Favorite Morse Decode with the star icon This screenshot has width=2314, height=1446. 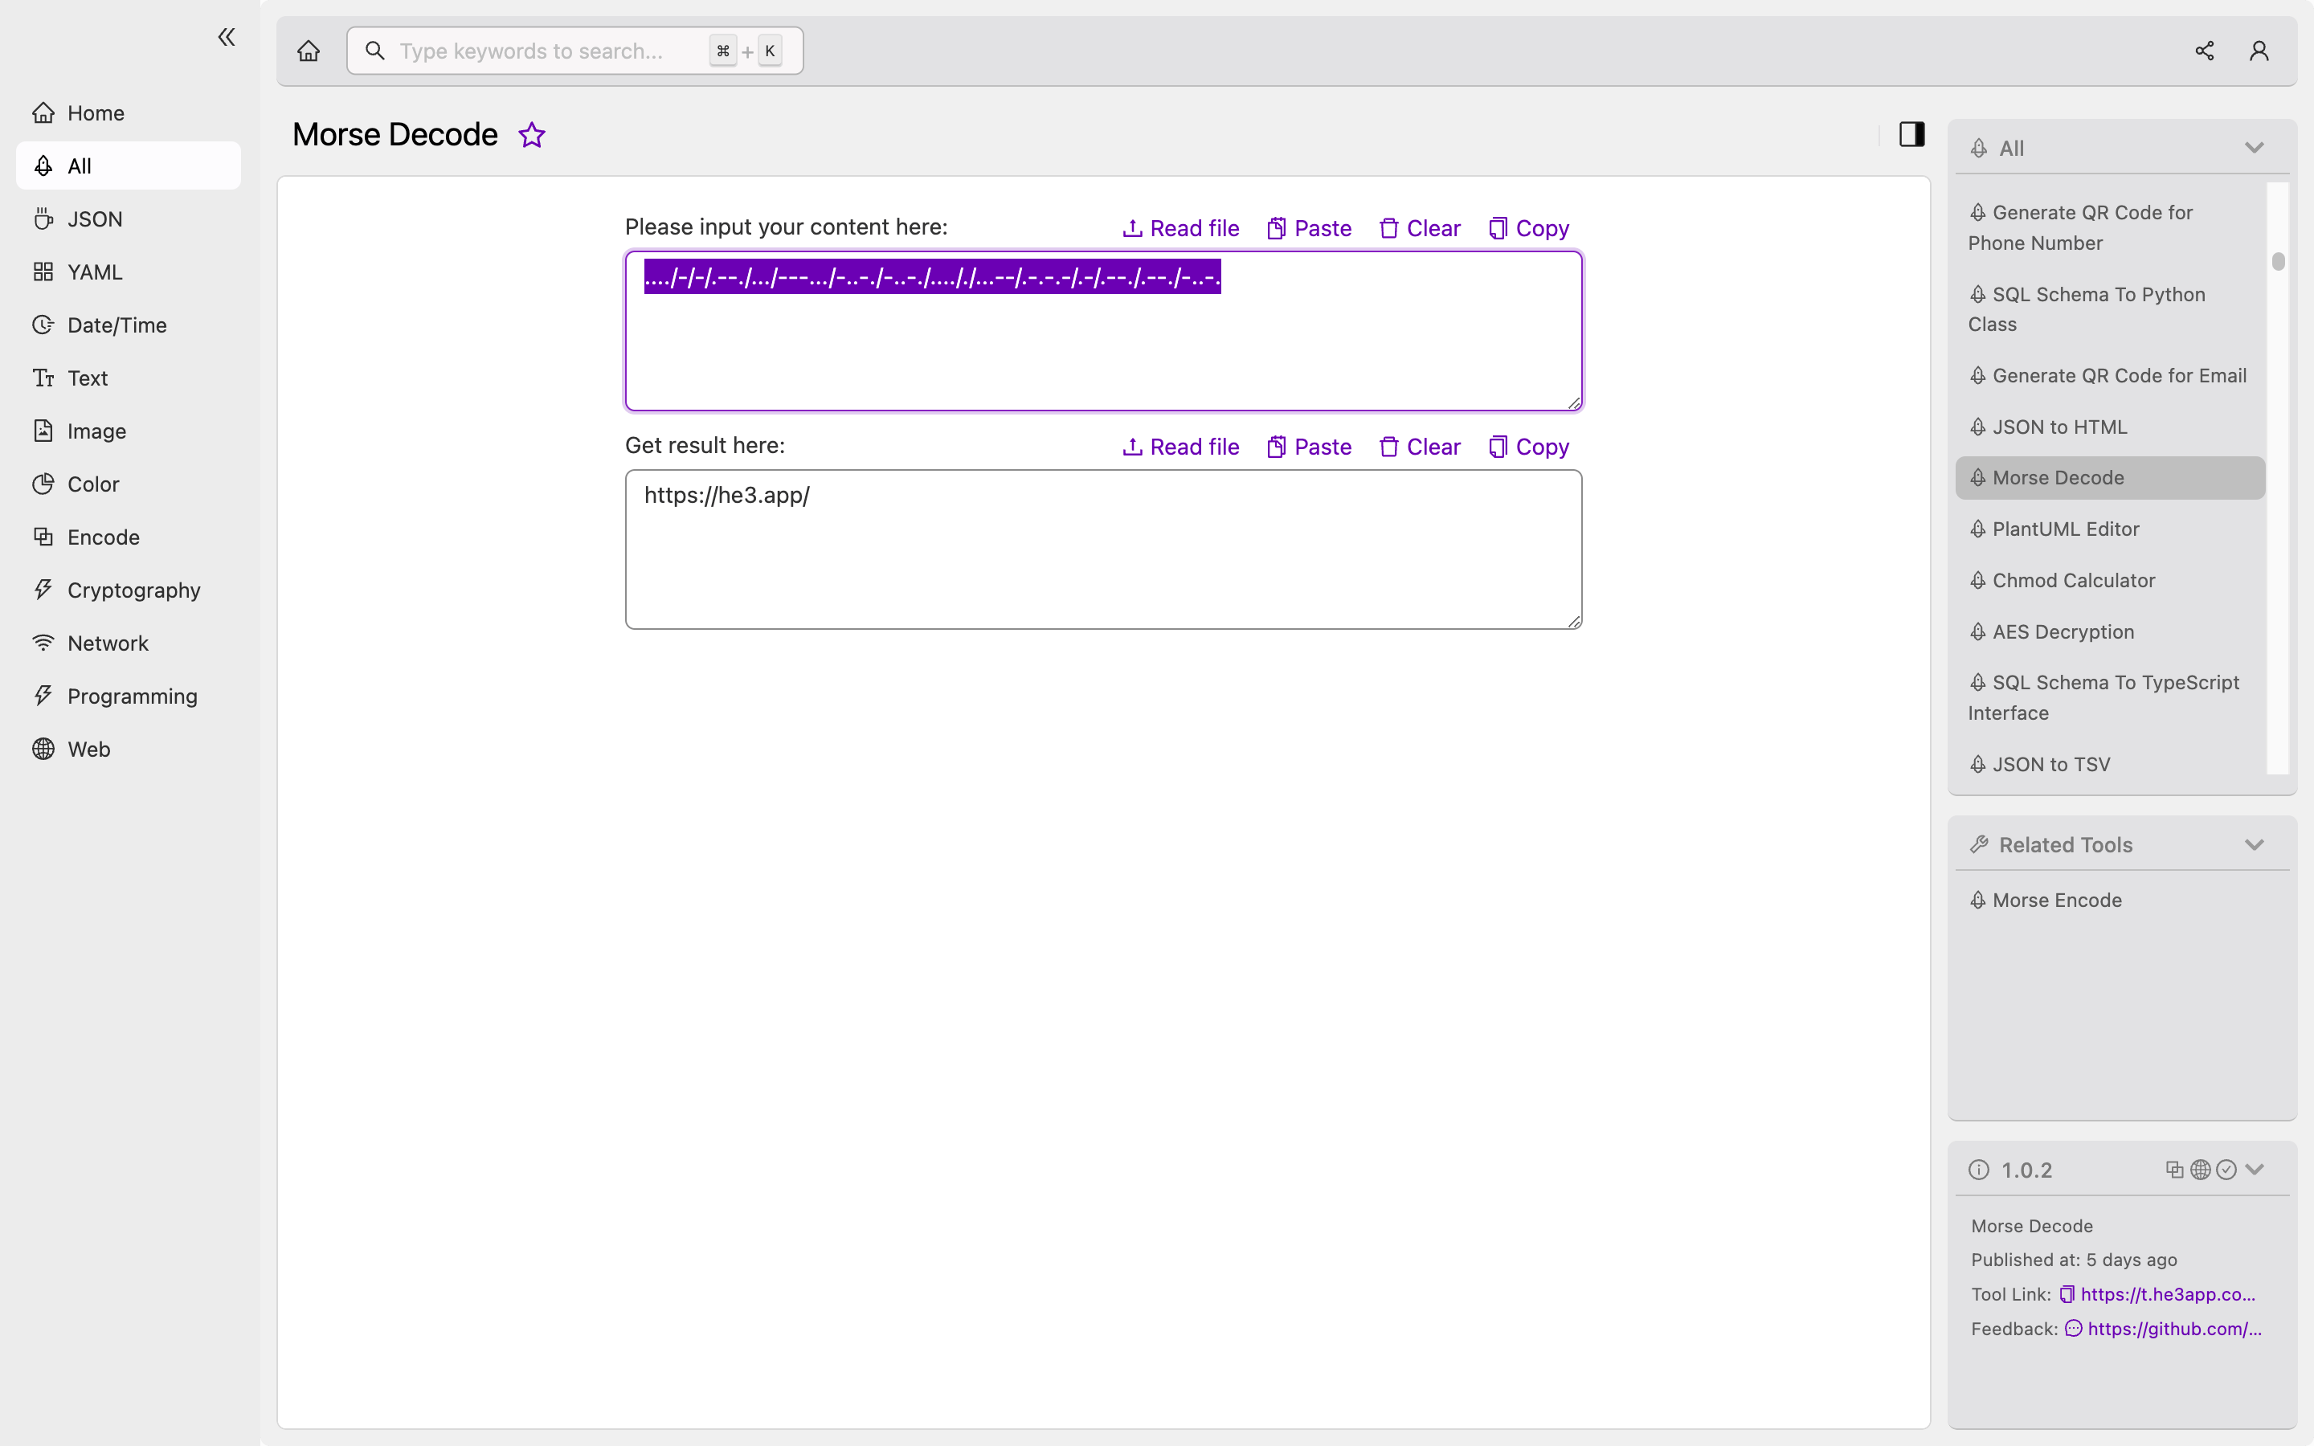coord(532,135)
